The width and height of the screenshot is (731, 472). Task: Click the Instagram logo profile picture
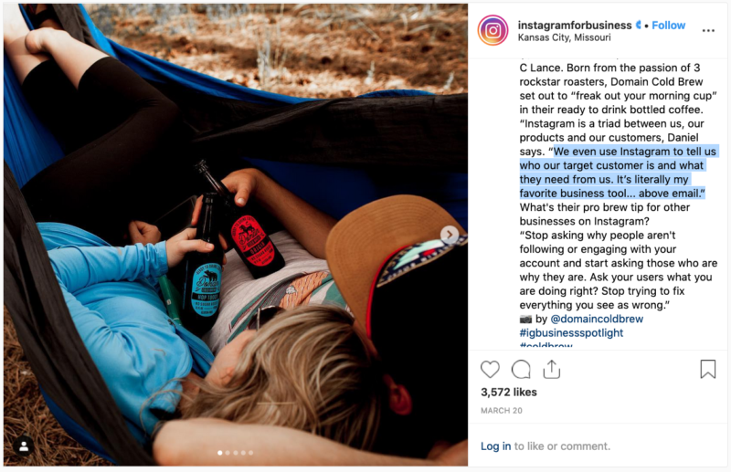coord(493,30)
